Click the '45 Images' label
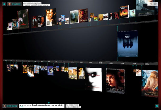 pos(69,107)
